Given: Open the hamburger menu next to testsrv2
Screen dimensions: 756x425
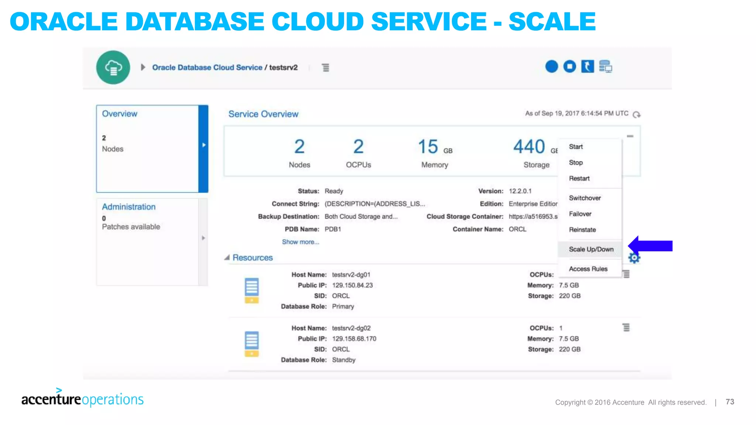Looking at the screenshot, I should tap(326, 68).
